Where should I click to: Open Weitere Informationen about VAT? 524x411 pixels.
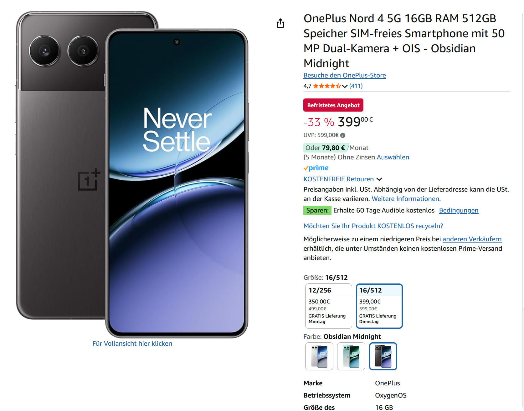point(406,199)
